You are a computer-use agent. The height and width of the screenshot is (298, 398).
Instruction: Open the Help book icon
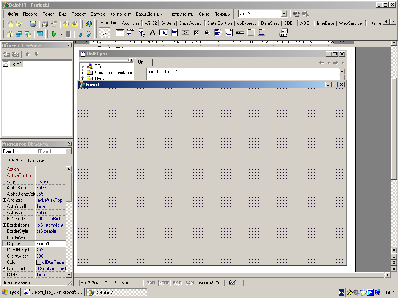click(89, 24)
